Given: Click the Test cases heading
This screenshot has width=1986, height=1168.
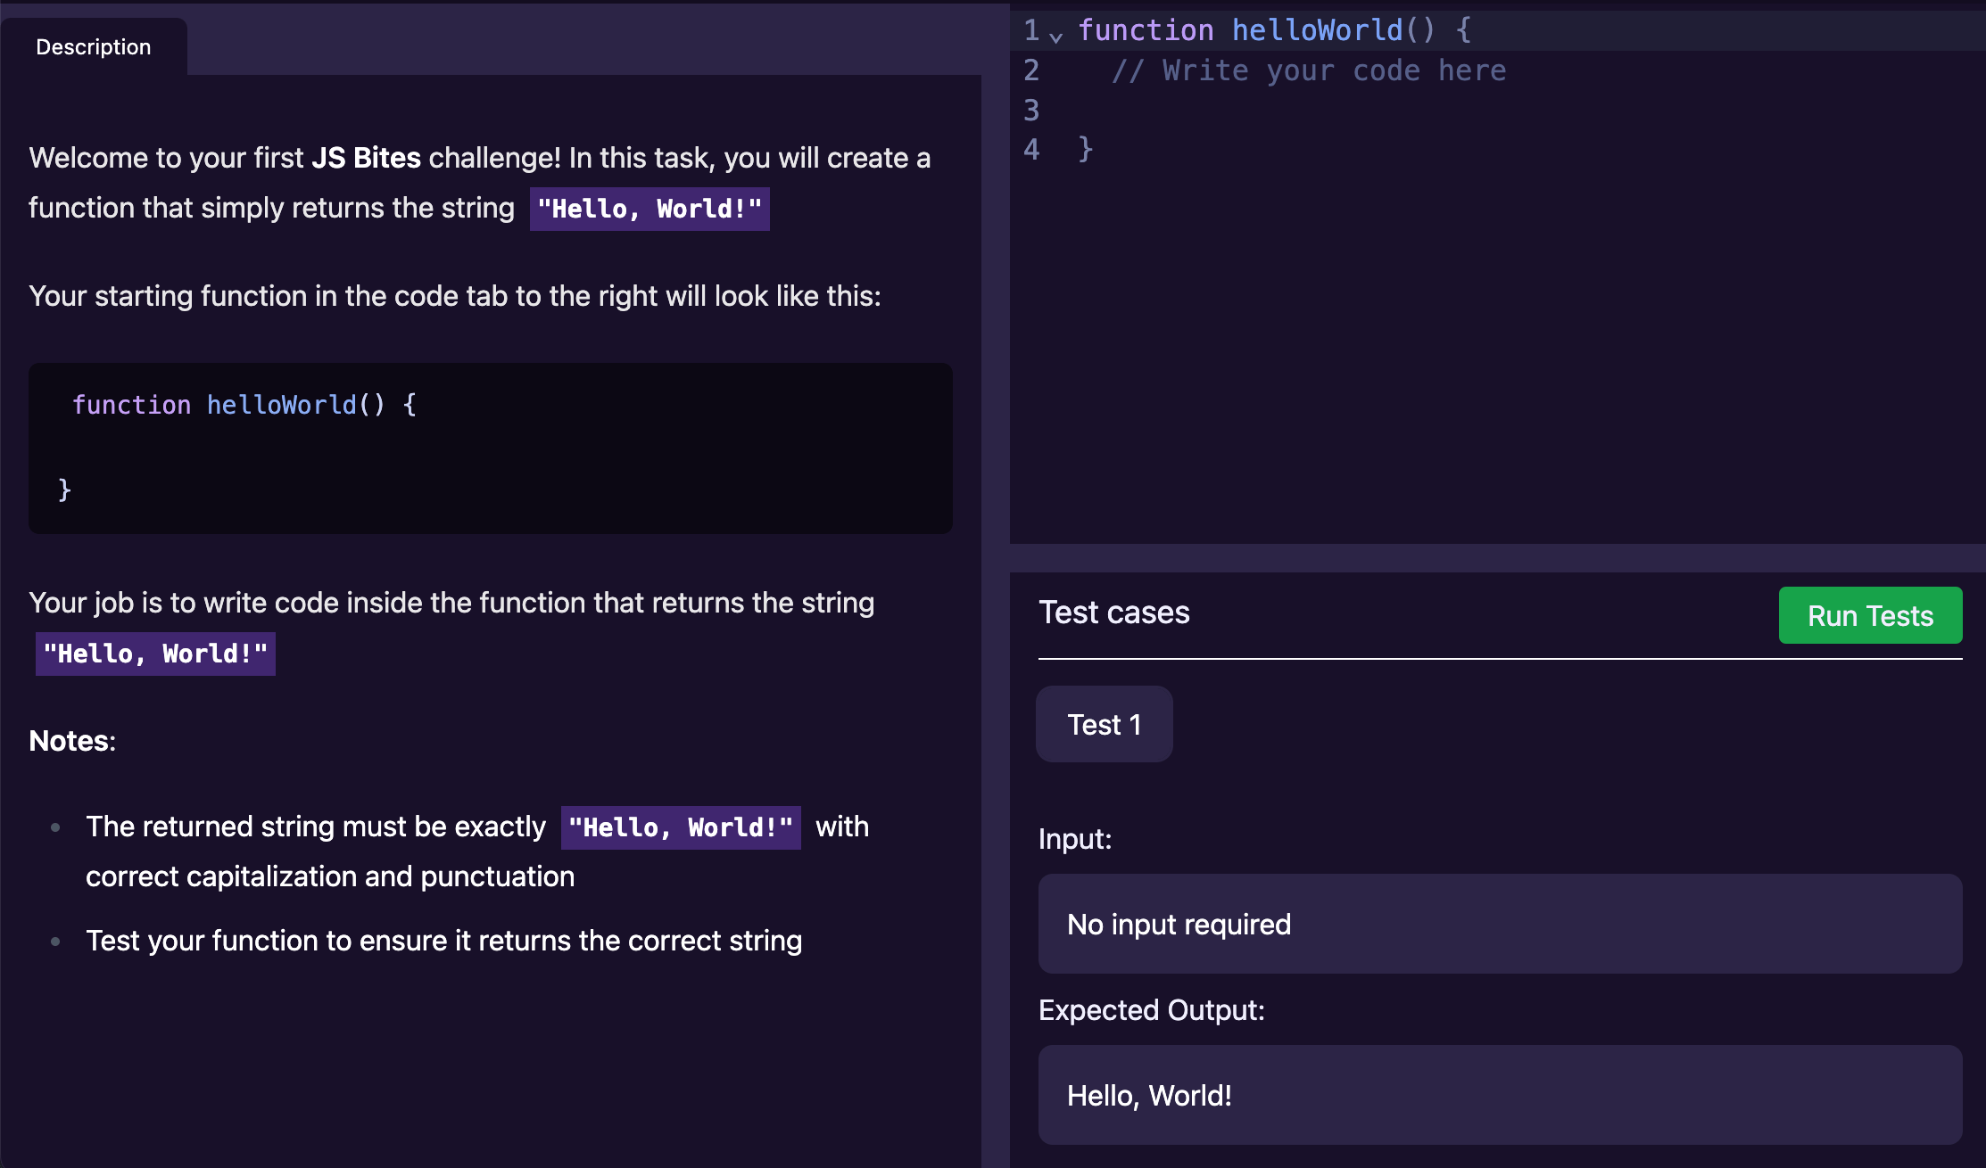Looking at the screenshot, I should (1113, 613).
